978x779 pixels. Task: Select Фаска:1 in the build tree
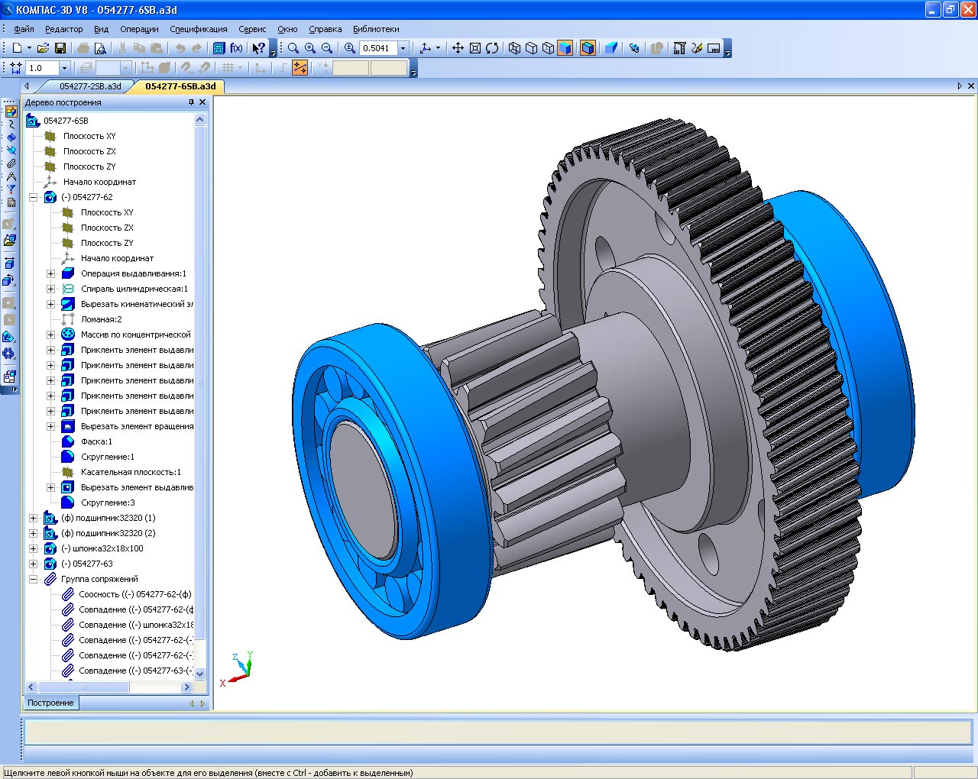[x=96, y=441]
